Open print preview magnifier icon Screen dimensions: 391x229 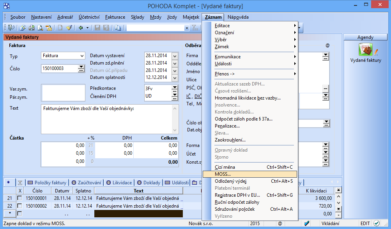pos(40,28)
